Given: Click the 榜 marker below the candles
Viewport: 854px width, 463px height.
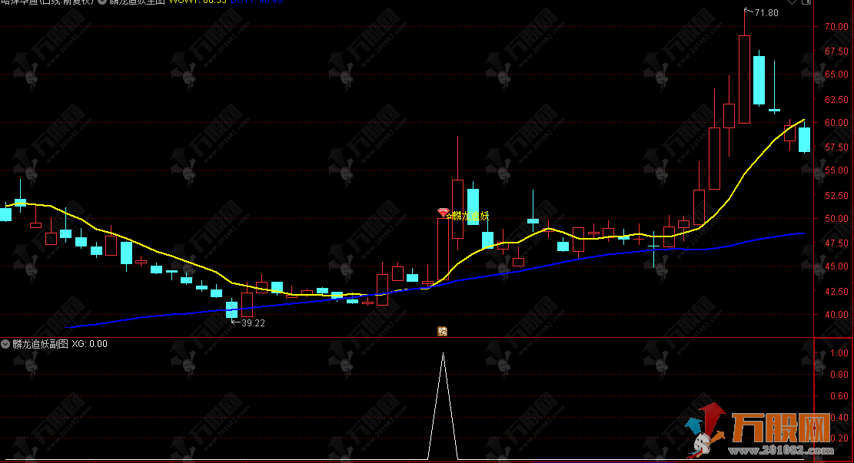Looking at the screenshot, I should tap(443, 331).
